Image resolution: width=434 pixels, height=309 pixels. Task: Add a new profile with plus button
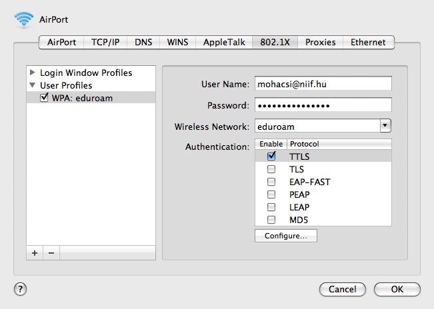point(35,253)
